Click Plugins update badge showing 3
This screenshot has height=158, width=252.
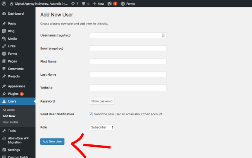coord(22,94)
